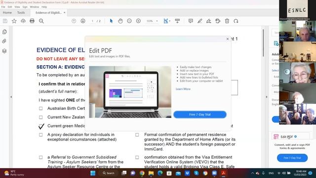The image size is (316, 178).
Task: Tick the Referral to Government Subsidised Training checkbox
Action: pyautogui.click(x=40, y=157)
